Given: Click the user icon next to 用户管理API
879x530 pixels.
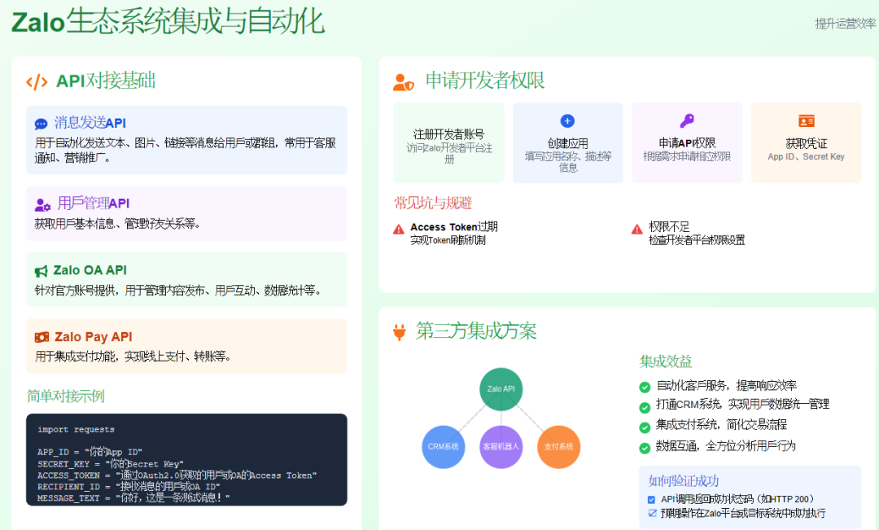Looking at the screenshot, I should click(x=42, y=203).
